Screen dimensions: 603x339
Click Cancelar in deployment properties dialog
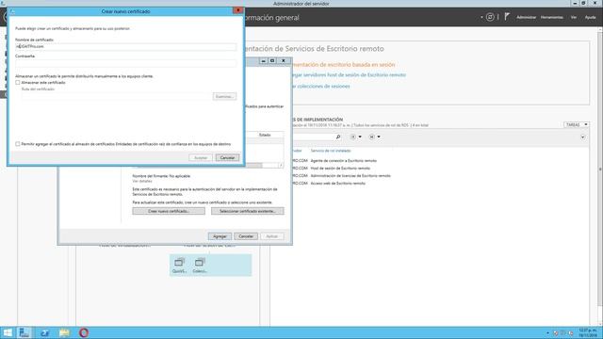pos(246,236)
